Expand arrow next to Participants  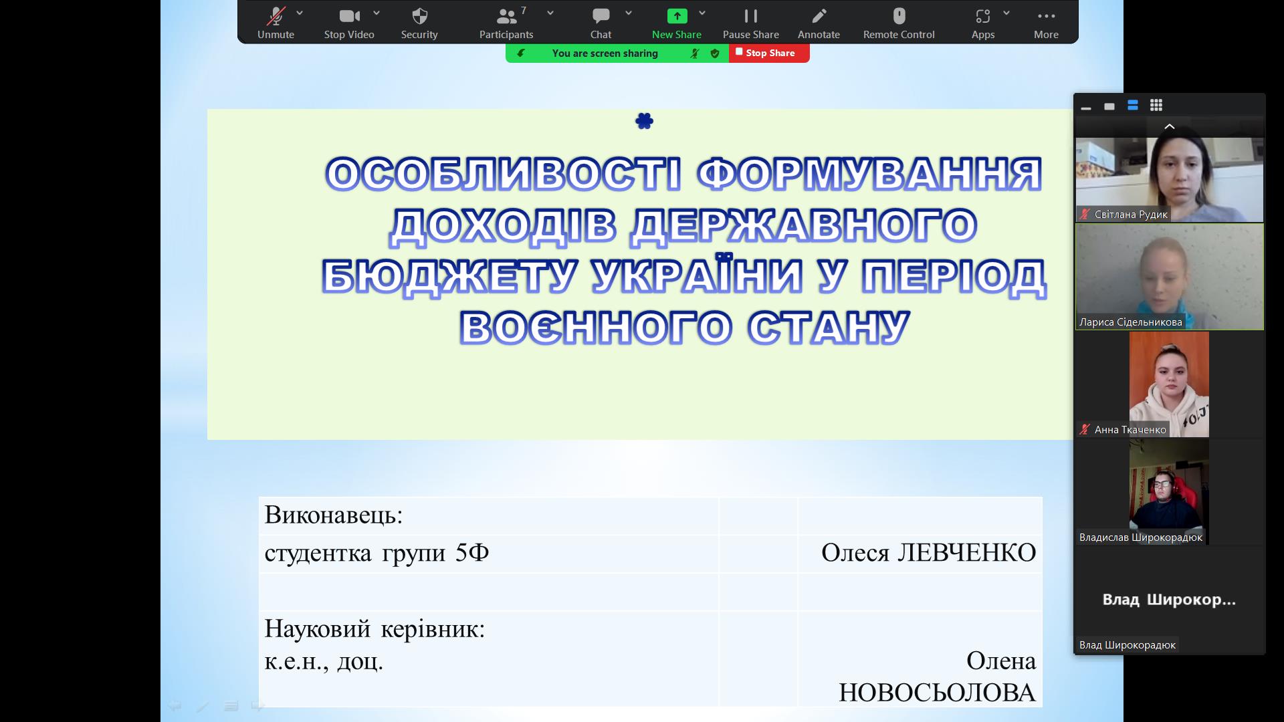click(550, 13)
